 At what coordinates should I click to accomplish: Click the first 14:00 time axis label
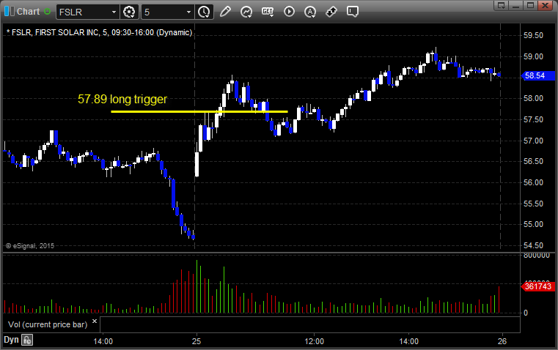coord(103,341)
